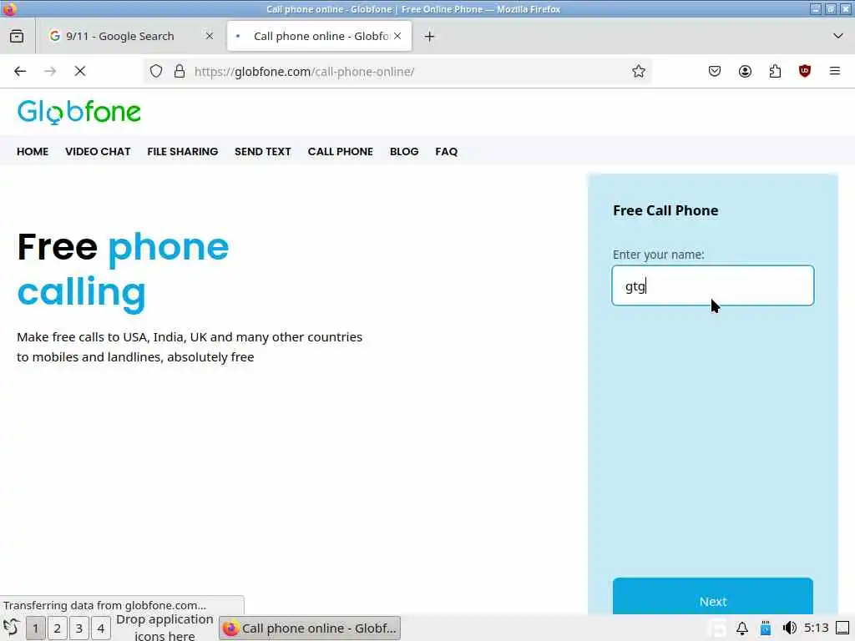This screenshot has height=641, width=855.
Task: Select Firefox taskbar window button
Action: [x=310, y=628]
